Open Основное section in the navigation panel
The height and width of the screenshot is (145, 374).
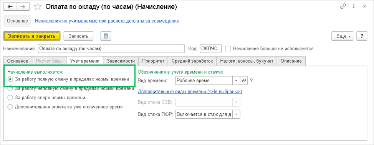(17, 21)
